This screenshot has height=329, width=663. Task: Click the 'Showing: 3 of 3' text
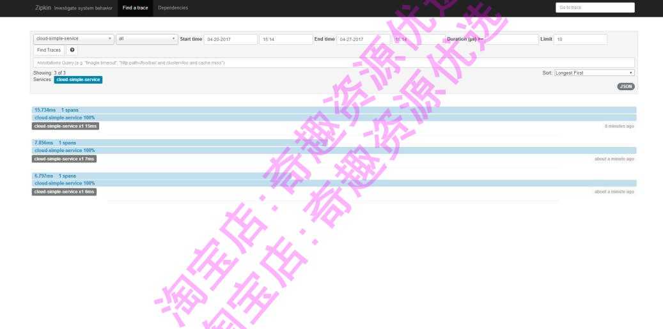point(49,73)
